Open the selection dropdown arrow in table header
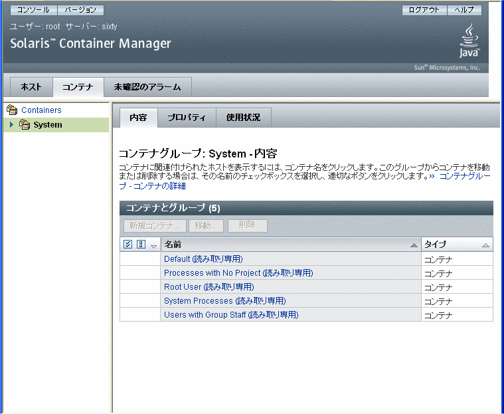The width and height of the screenshot is (504, 414). click(x=153, y=247)
